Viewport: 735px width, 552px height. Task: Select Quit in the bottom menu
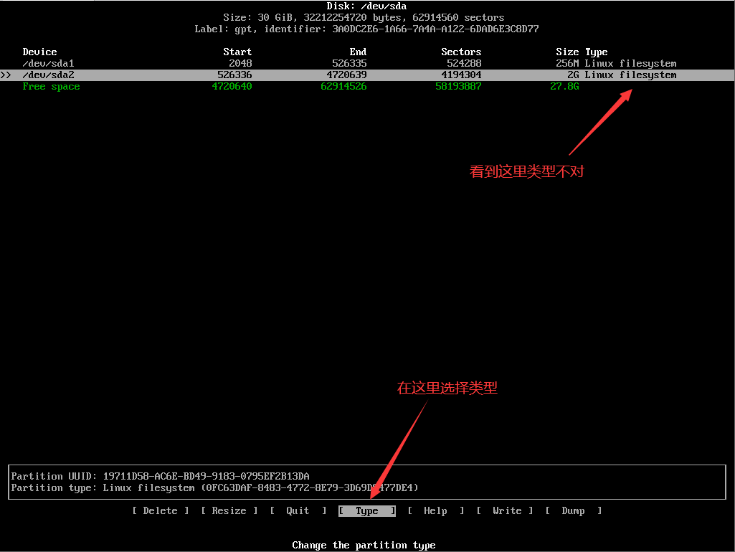(298, 510)
